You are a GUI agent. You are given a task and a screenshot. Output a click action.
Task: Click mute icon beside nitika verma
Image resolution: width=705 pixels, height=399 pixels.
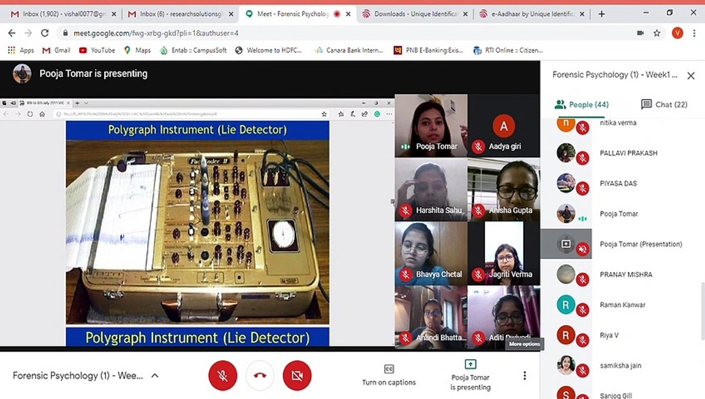(x=582, y=128)
